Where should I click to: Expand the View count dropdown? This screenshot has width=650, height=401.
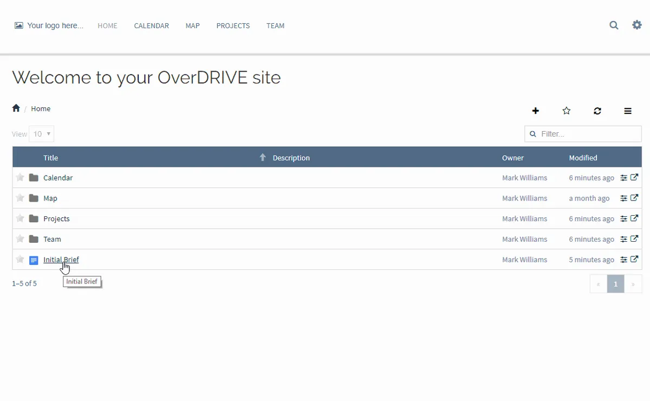pos(42,134)
